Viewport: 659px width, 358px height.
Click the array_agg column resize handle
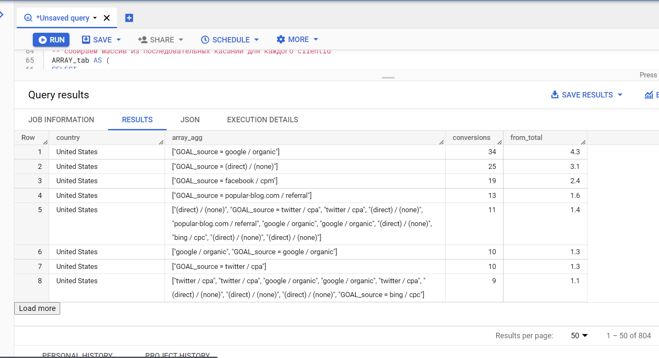[x=441, y=142]
